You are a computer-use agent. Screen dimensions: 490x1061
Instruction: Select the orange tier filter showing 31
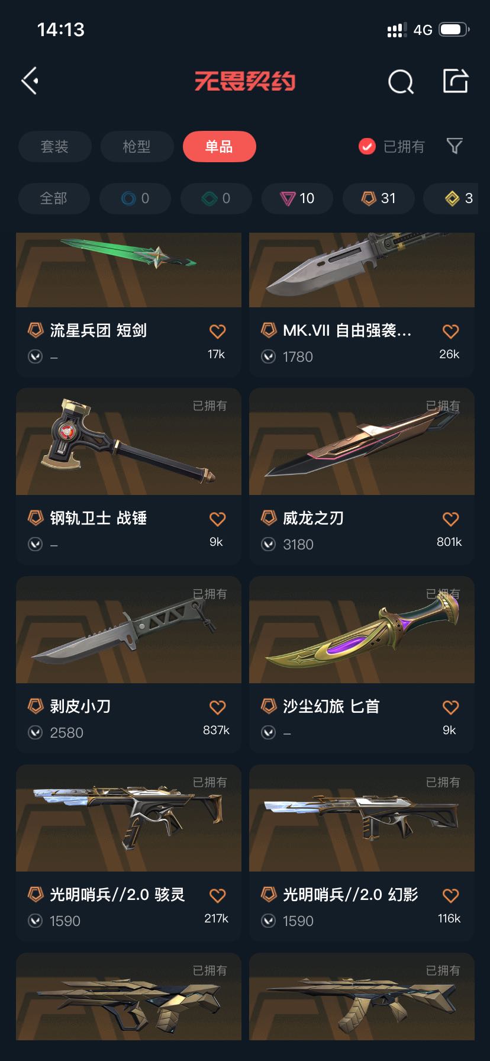click(x=379, y=198)
